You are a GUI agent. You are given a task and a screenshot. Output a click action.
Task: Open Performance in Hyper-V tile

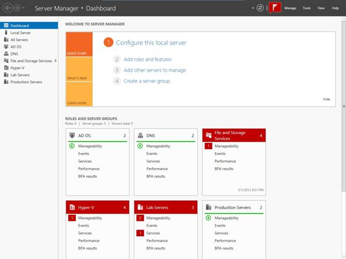[89, 241]
